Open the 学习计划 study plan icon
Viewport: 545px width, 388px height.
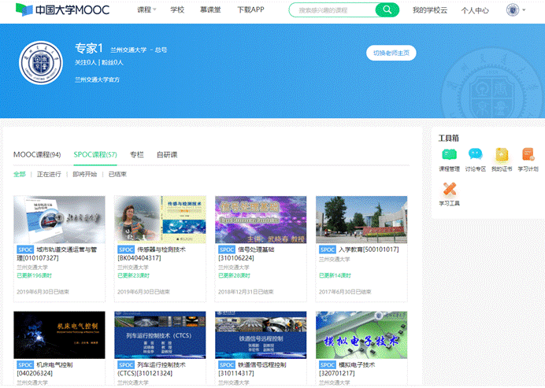[x=528, y=155]
